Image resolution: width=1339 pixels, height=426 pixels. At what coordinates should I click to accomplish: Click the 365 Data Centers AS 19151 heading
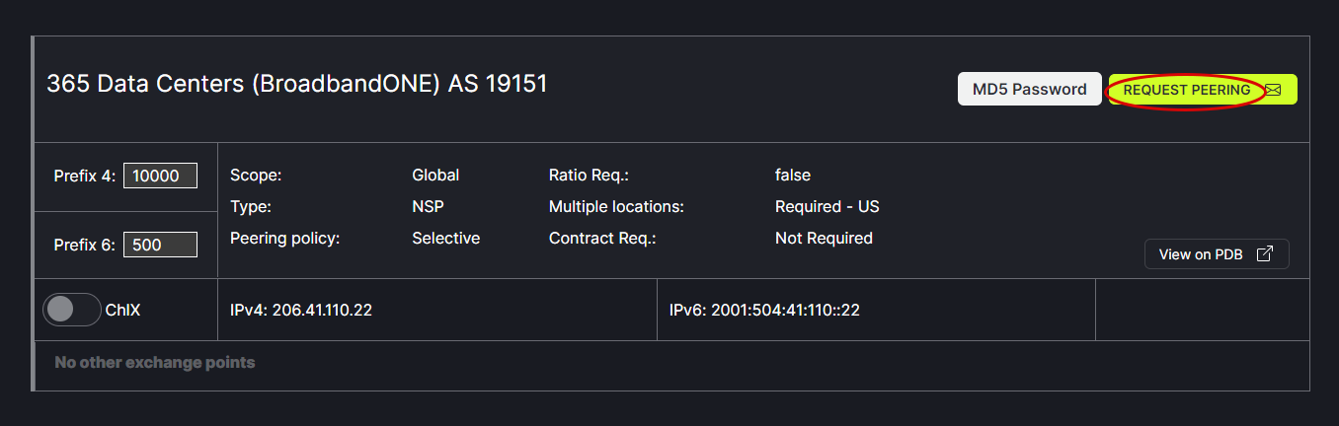(x=296, y=84)
